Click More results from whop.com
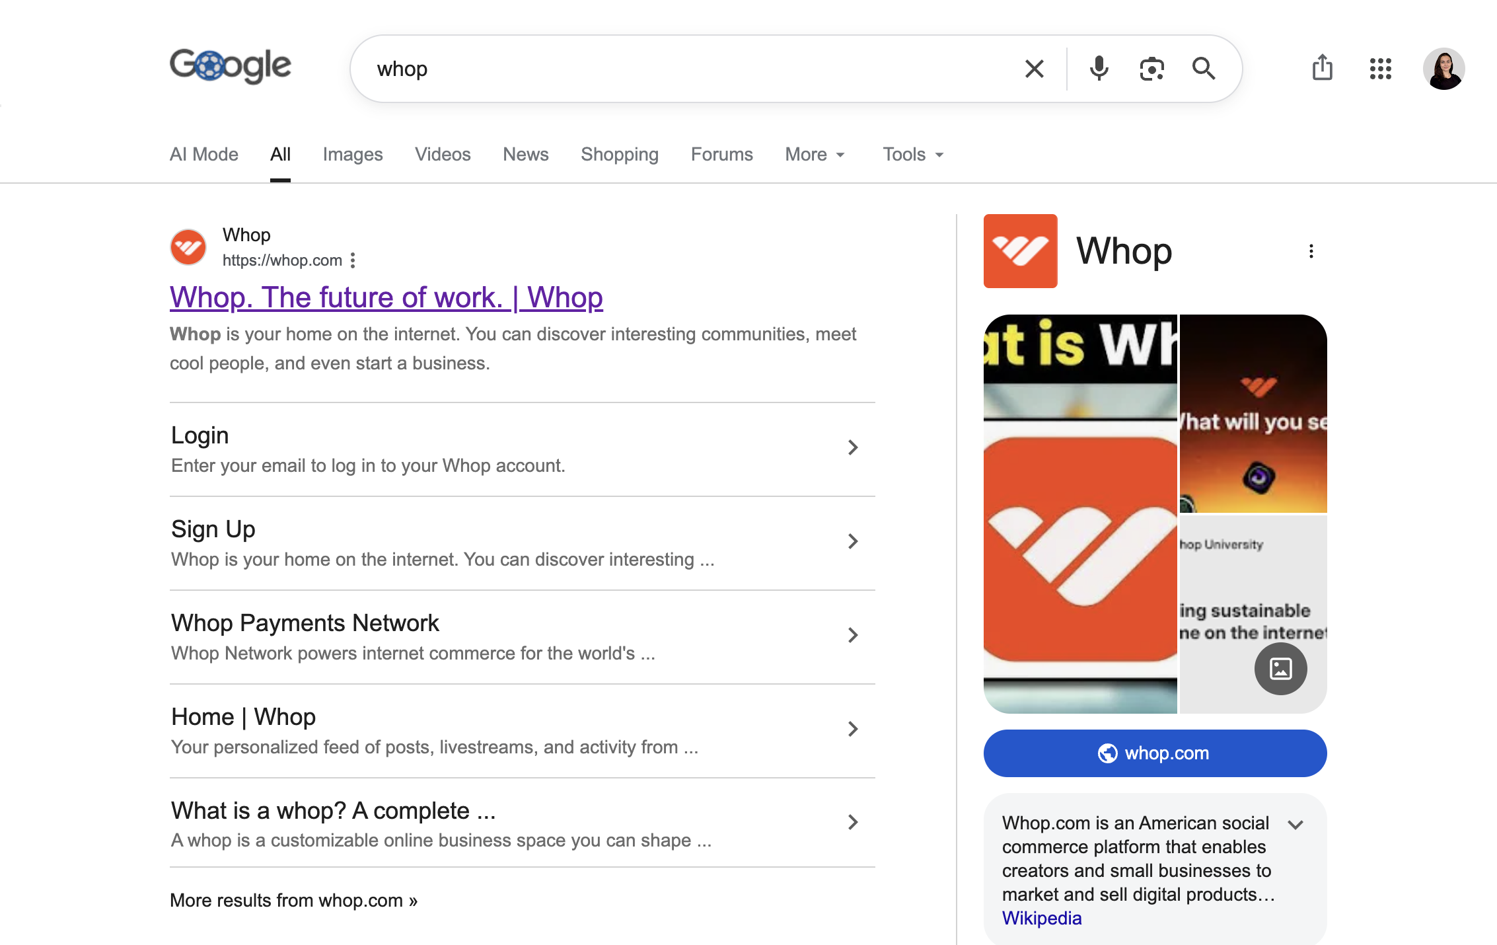The width and height of the screenshot is (1497, 945). coord(294,901)
